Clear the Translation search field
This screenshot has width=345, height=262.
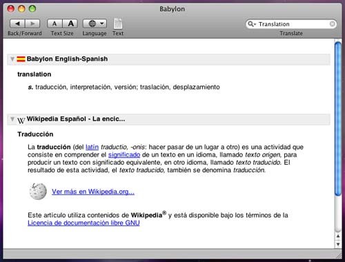tap(332, 24)
